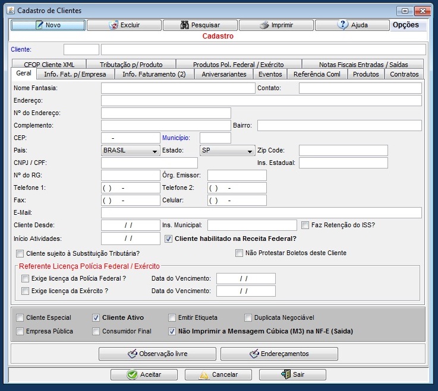Viewport: 438px width, 391px height.
Task: Uncheck Cliente habilitado na Receita Federal
Action: 168,239
